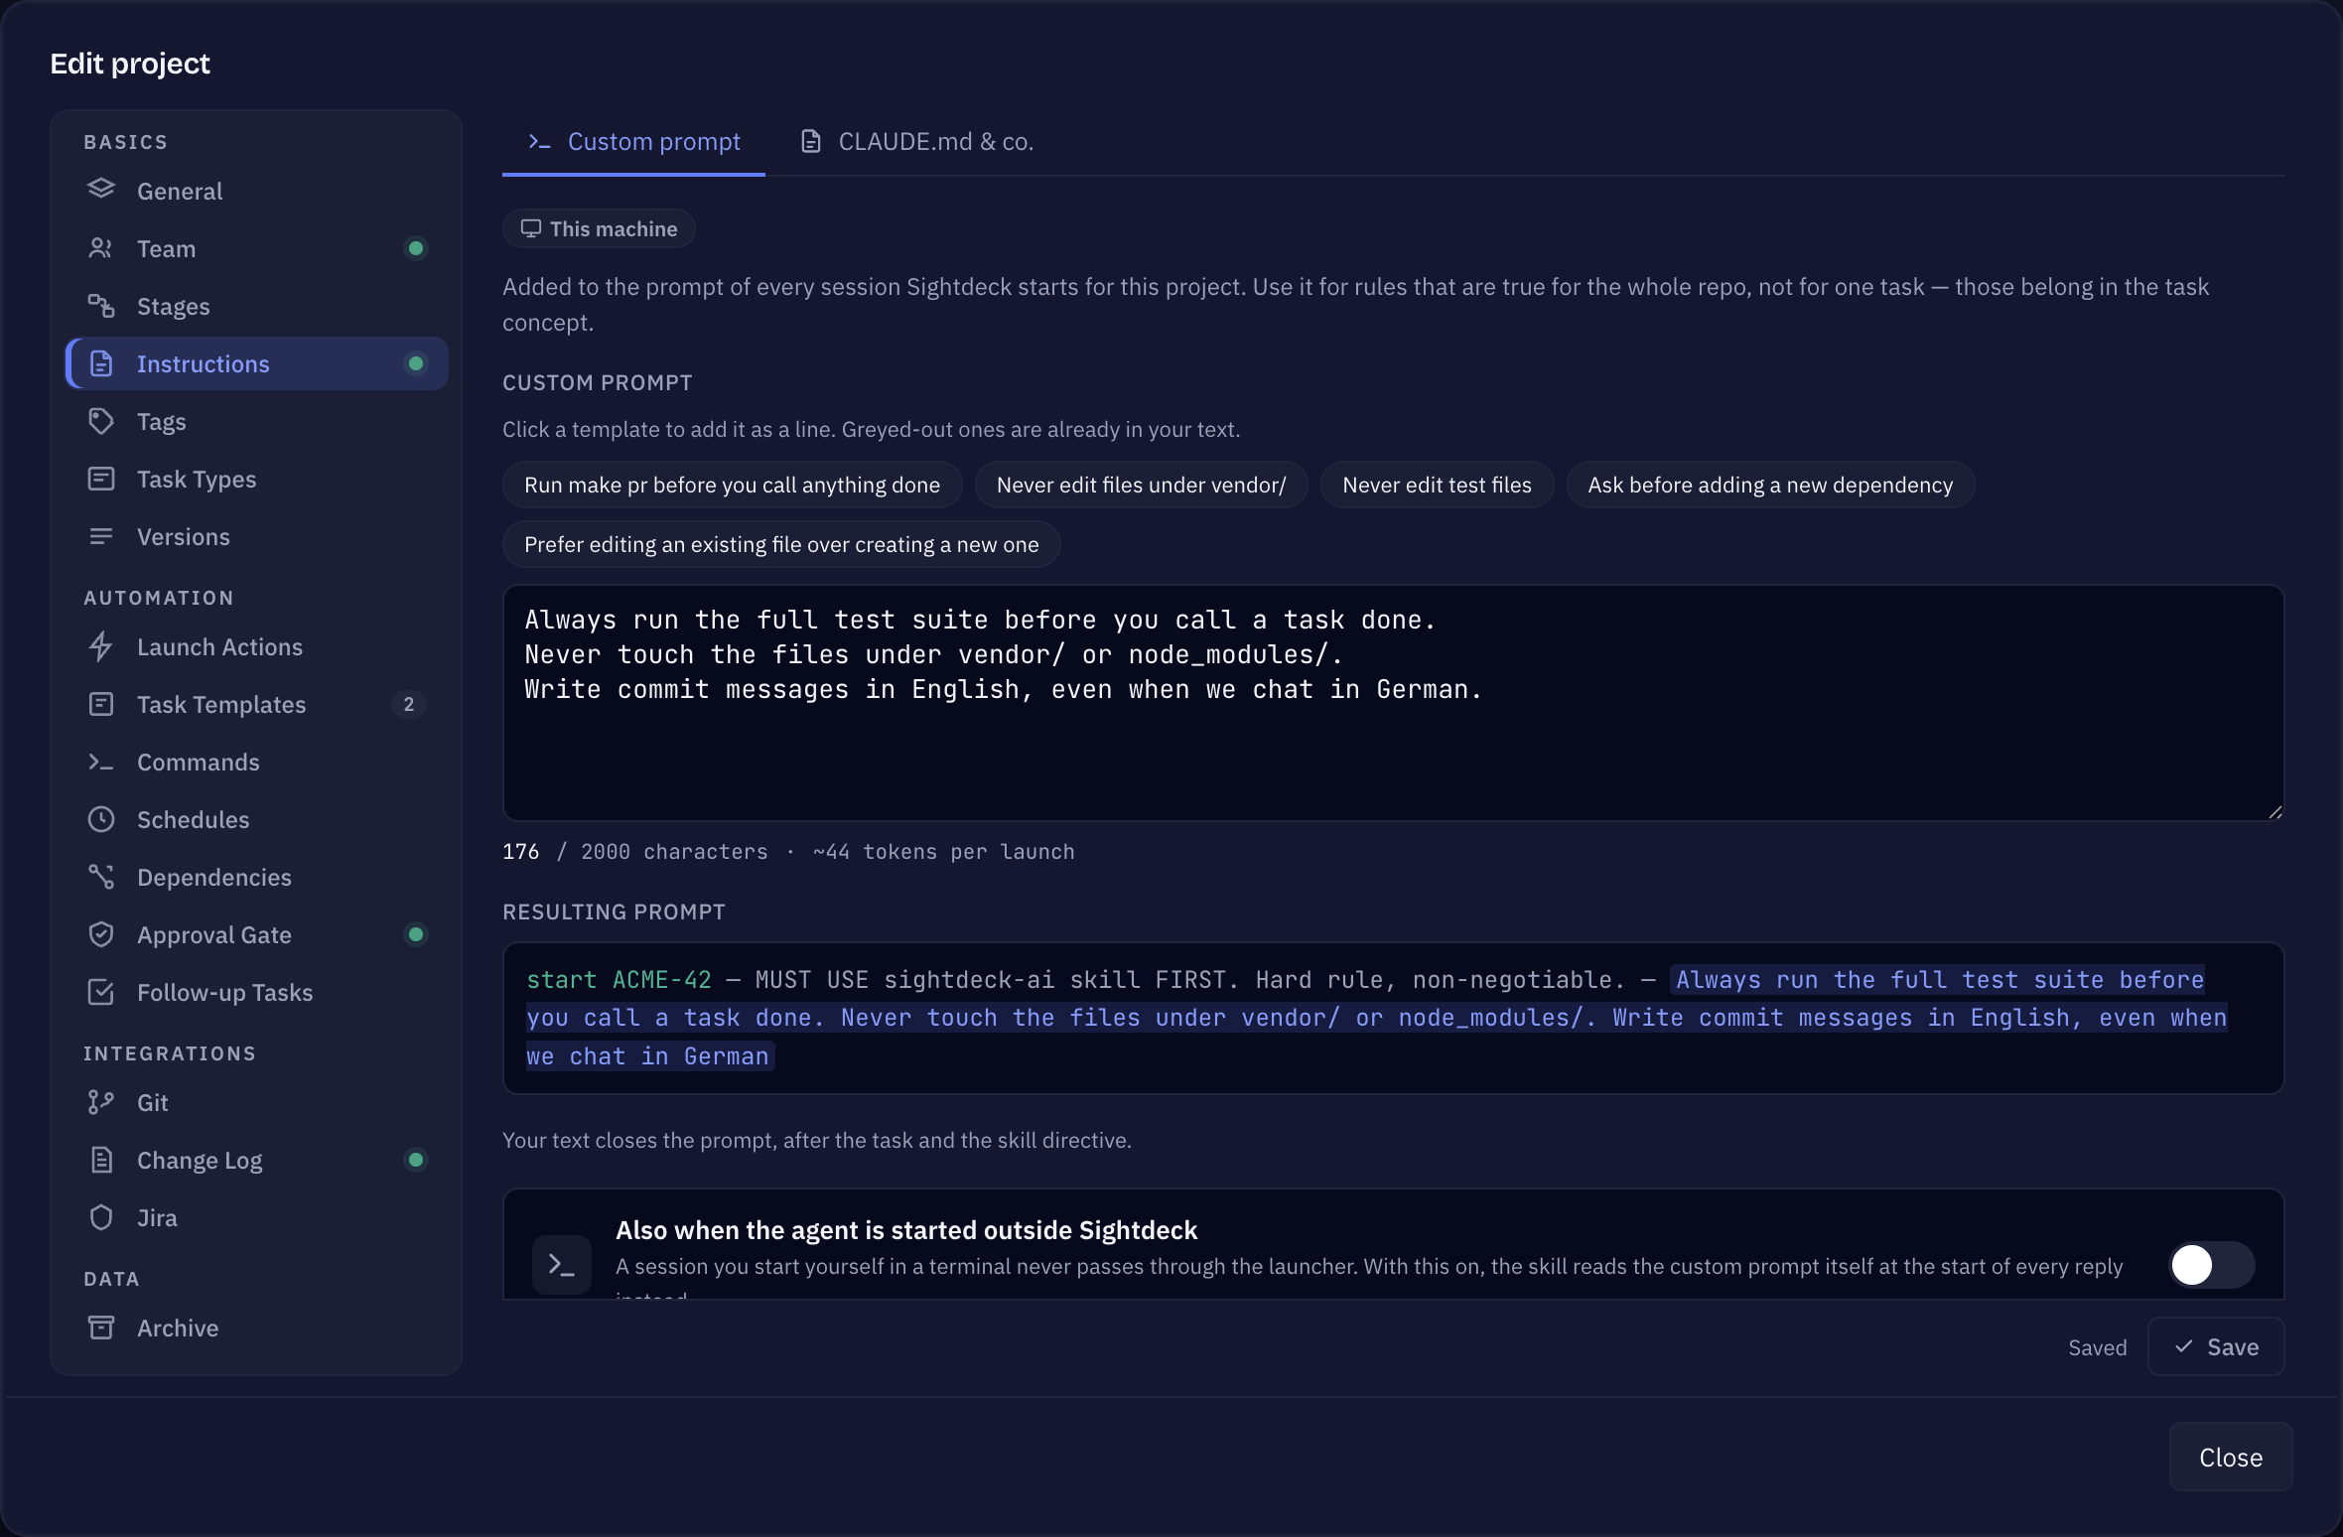Click the Versions list icon

click(x=101, y=536)
